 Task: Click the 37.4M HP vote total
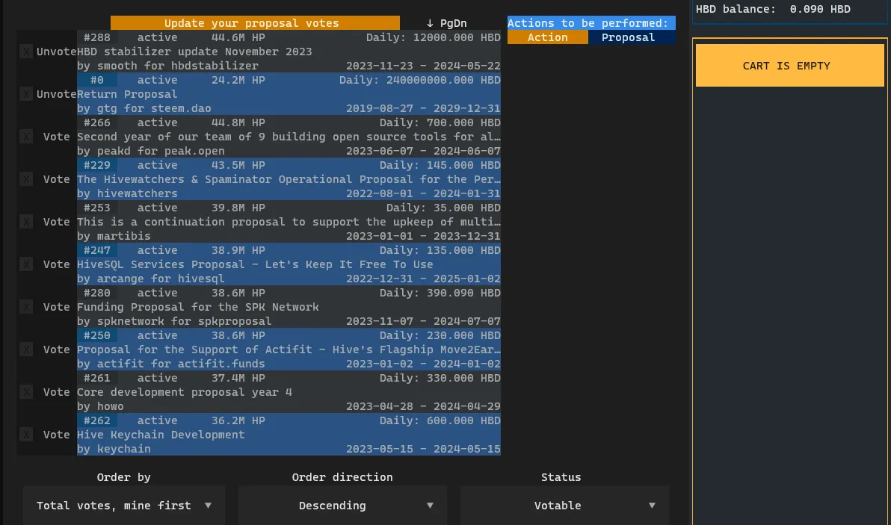click(238, 378)
